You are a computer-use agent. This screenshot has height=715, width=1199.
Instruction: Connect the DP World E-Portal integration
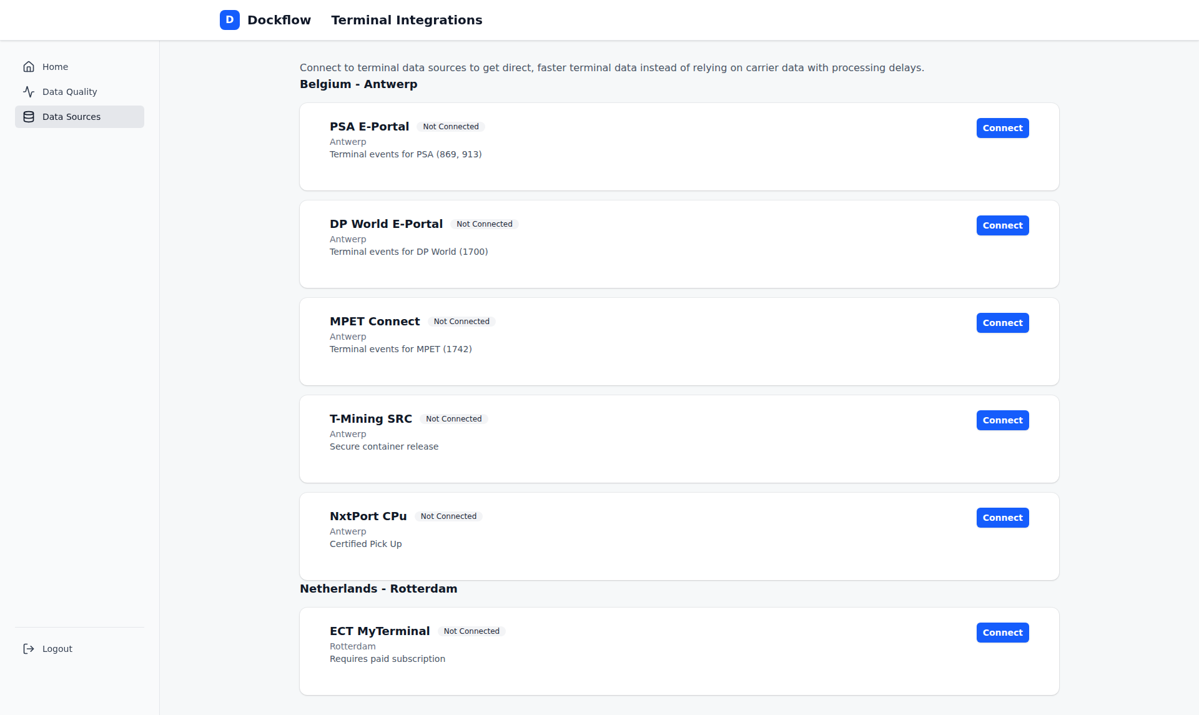click(x=1002, y=225)
